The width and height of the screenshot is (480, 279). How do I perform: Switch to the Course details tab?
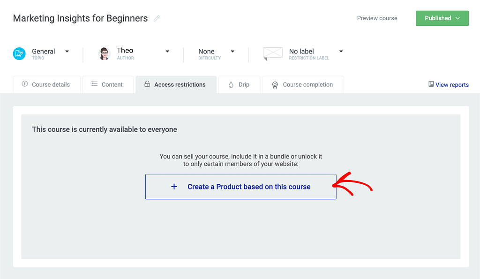click(x=46, y=84)
